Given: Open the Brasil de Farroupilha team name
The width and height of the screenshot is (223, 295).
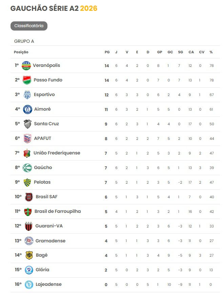Looking at the screenshot, I should pyautogui.click(x=58, y=211).
